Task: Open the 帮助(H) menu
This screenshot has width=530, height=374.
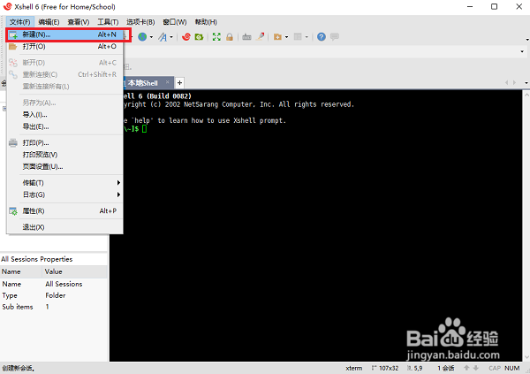Action: point(206,22)
